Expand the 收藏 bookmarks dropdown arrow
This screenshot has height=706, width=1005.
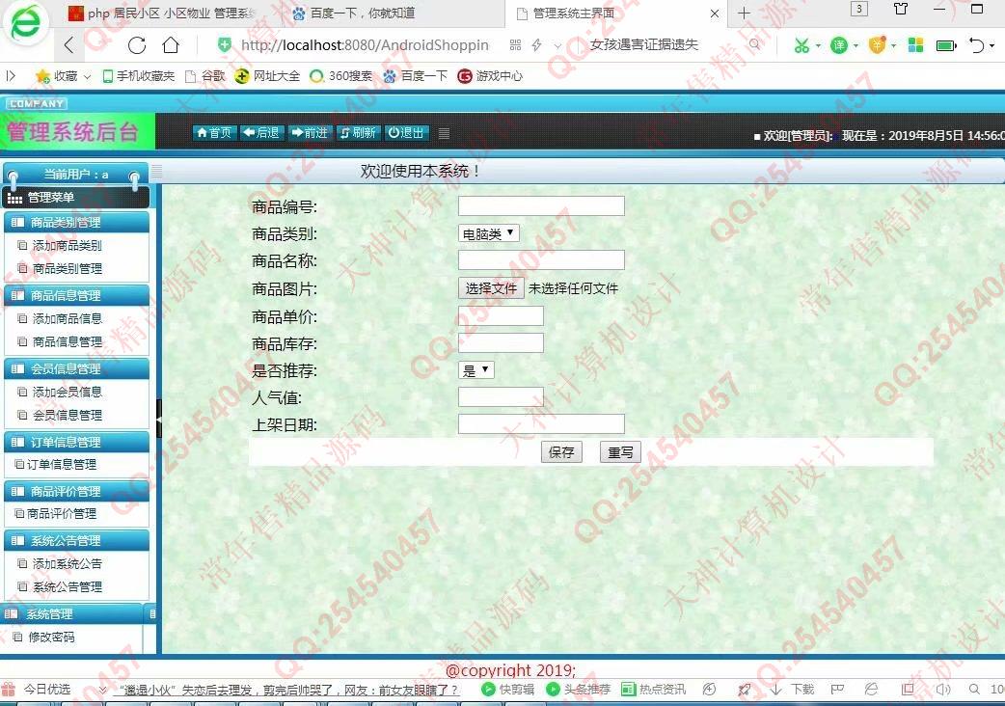tap(87, 77)
